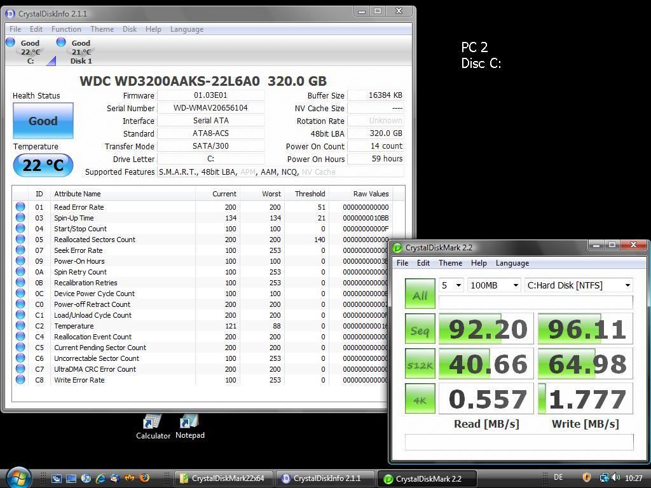Open the Calculator desktop shortcut
The image size is (651, 488).
coord(153,426)
